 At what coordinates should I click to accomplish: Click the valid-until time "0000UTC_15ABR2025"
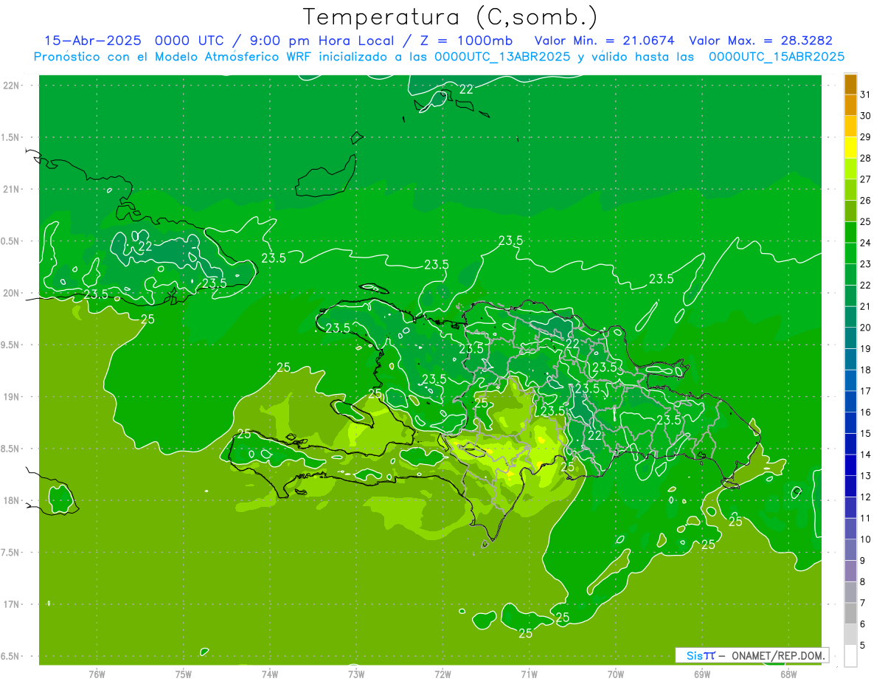tap(777, 57)
